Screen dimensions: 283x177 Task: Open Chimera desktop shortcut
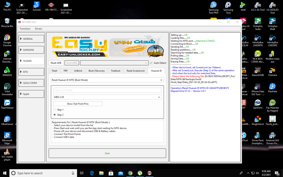(x=272, y=72)
